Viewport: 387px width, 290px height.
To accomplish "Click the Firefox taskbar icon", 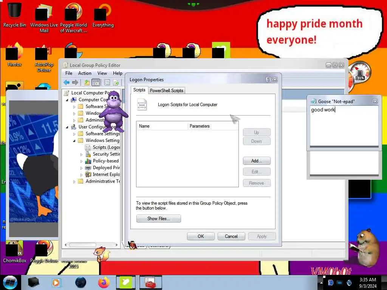I will click(104, 282).
